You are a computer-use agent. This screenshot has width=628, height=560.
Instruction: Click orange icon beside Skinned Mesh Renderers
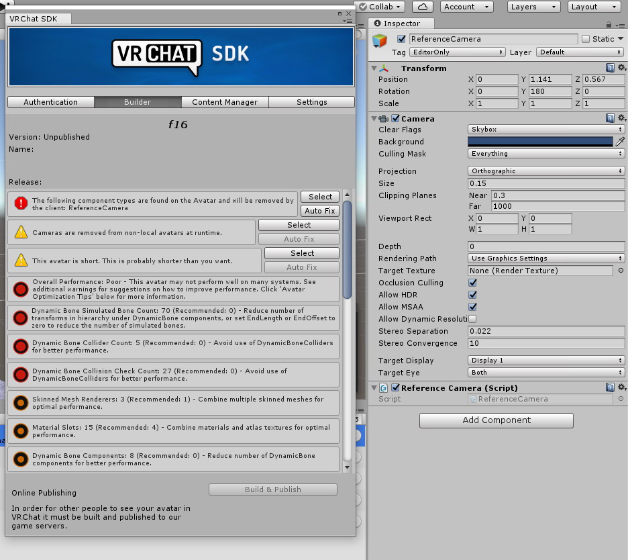[21, 403]
